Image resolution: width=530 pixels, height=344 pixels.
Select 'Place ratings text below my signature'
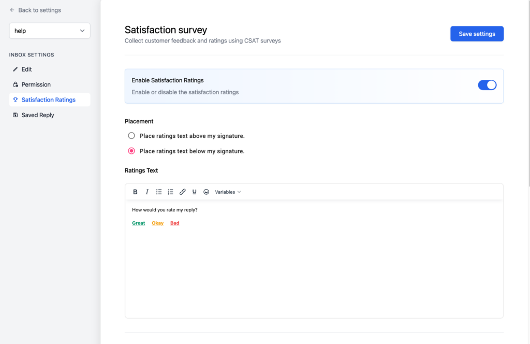pyautogui.click(x=131, y=151)
